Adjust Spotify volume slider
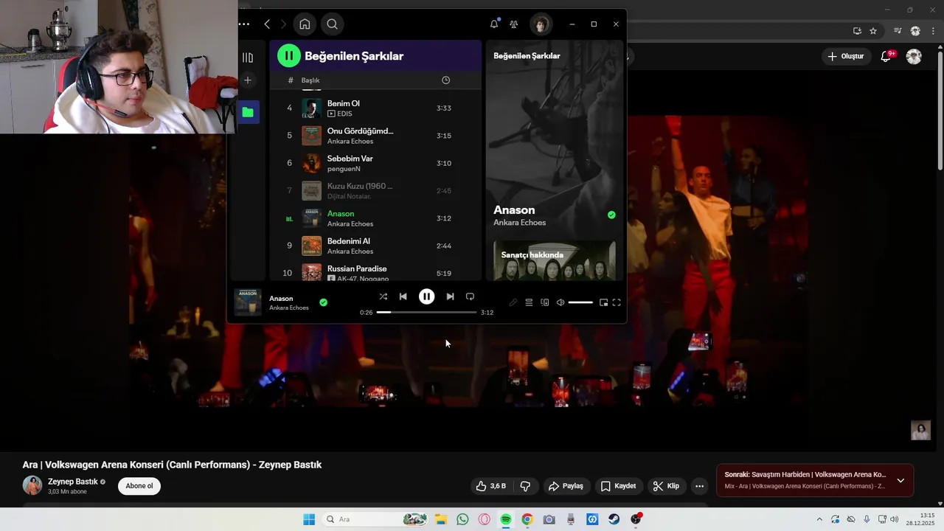 580,302
